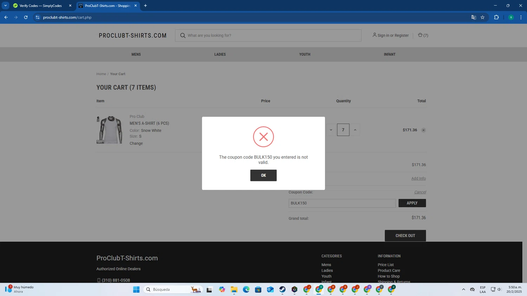This screenshot has width=527, height=296.
Task: Bookmark this page with the star icon
Action: 483,17
